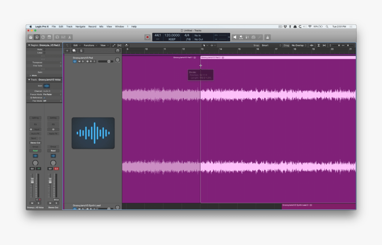Collapse the Region inspector disclosure triangle

point(29,45)
